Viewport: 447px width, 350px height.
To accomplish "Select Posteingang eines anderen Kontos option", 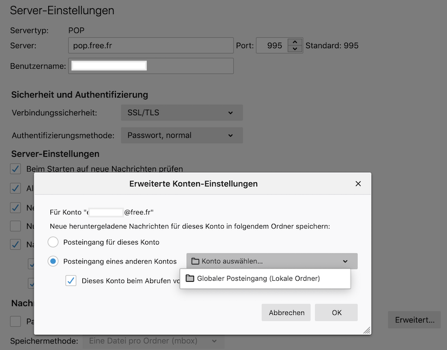I will tap(53, 261).
